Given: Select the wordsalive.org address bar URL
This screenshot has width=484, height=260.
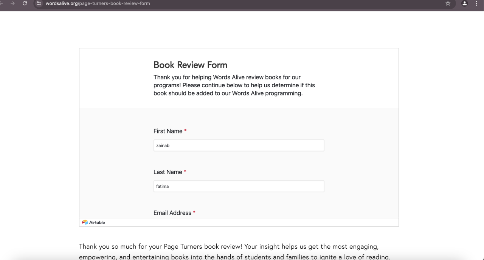Looking at the screenshot, I should point(98,3).
